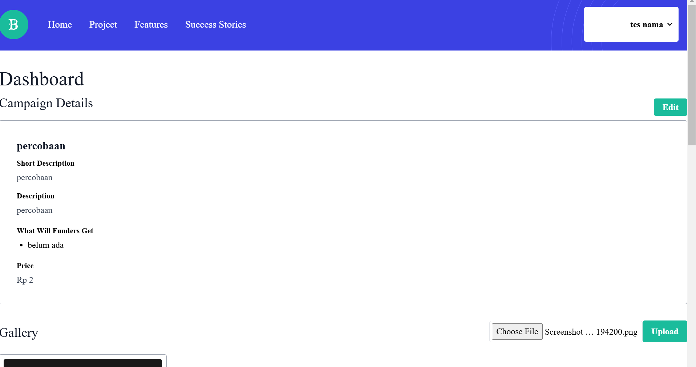Viewport: 696px width, 367px height.
Task: Click the page vertical scrollbar thumb
Action: (x=692, y=75)
